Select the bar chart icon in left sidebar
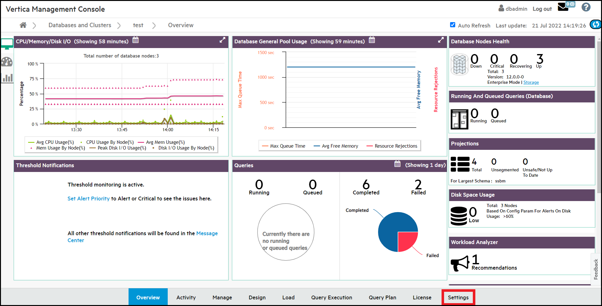 [x=7, y=78]
